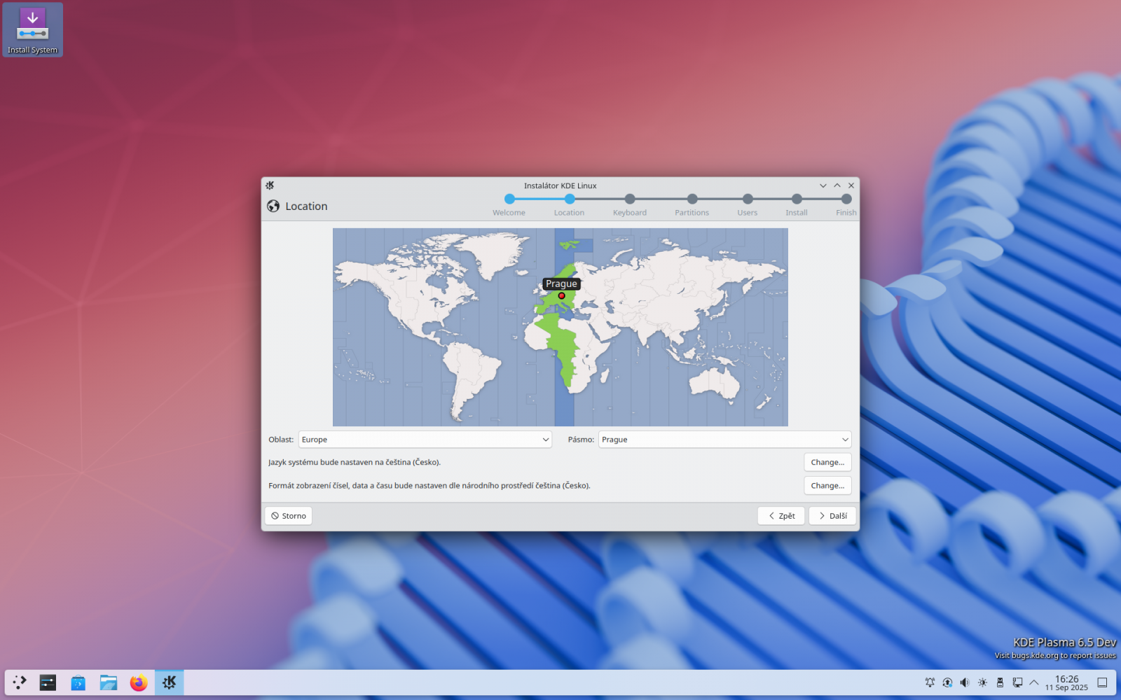The width and height of the screenshot is (1121, 700).
Task: Launch Firefox from the taskbar
Action: click(x=139, y=682)
